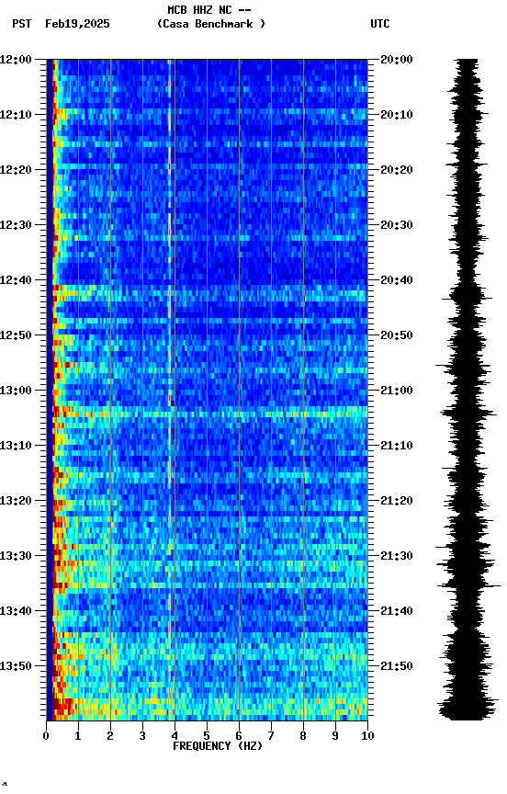Click frequency axis tick label 4
The width and height of the screenshot is (507, 794).
(x=175, y=736)
